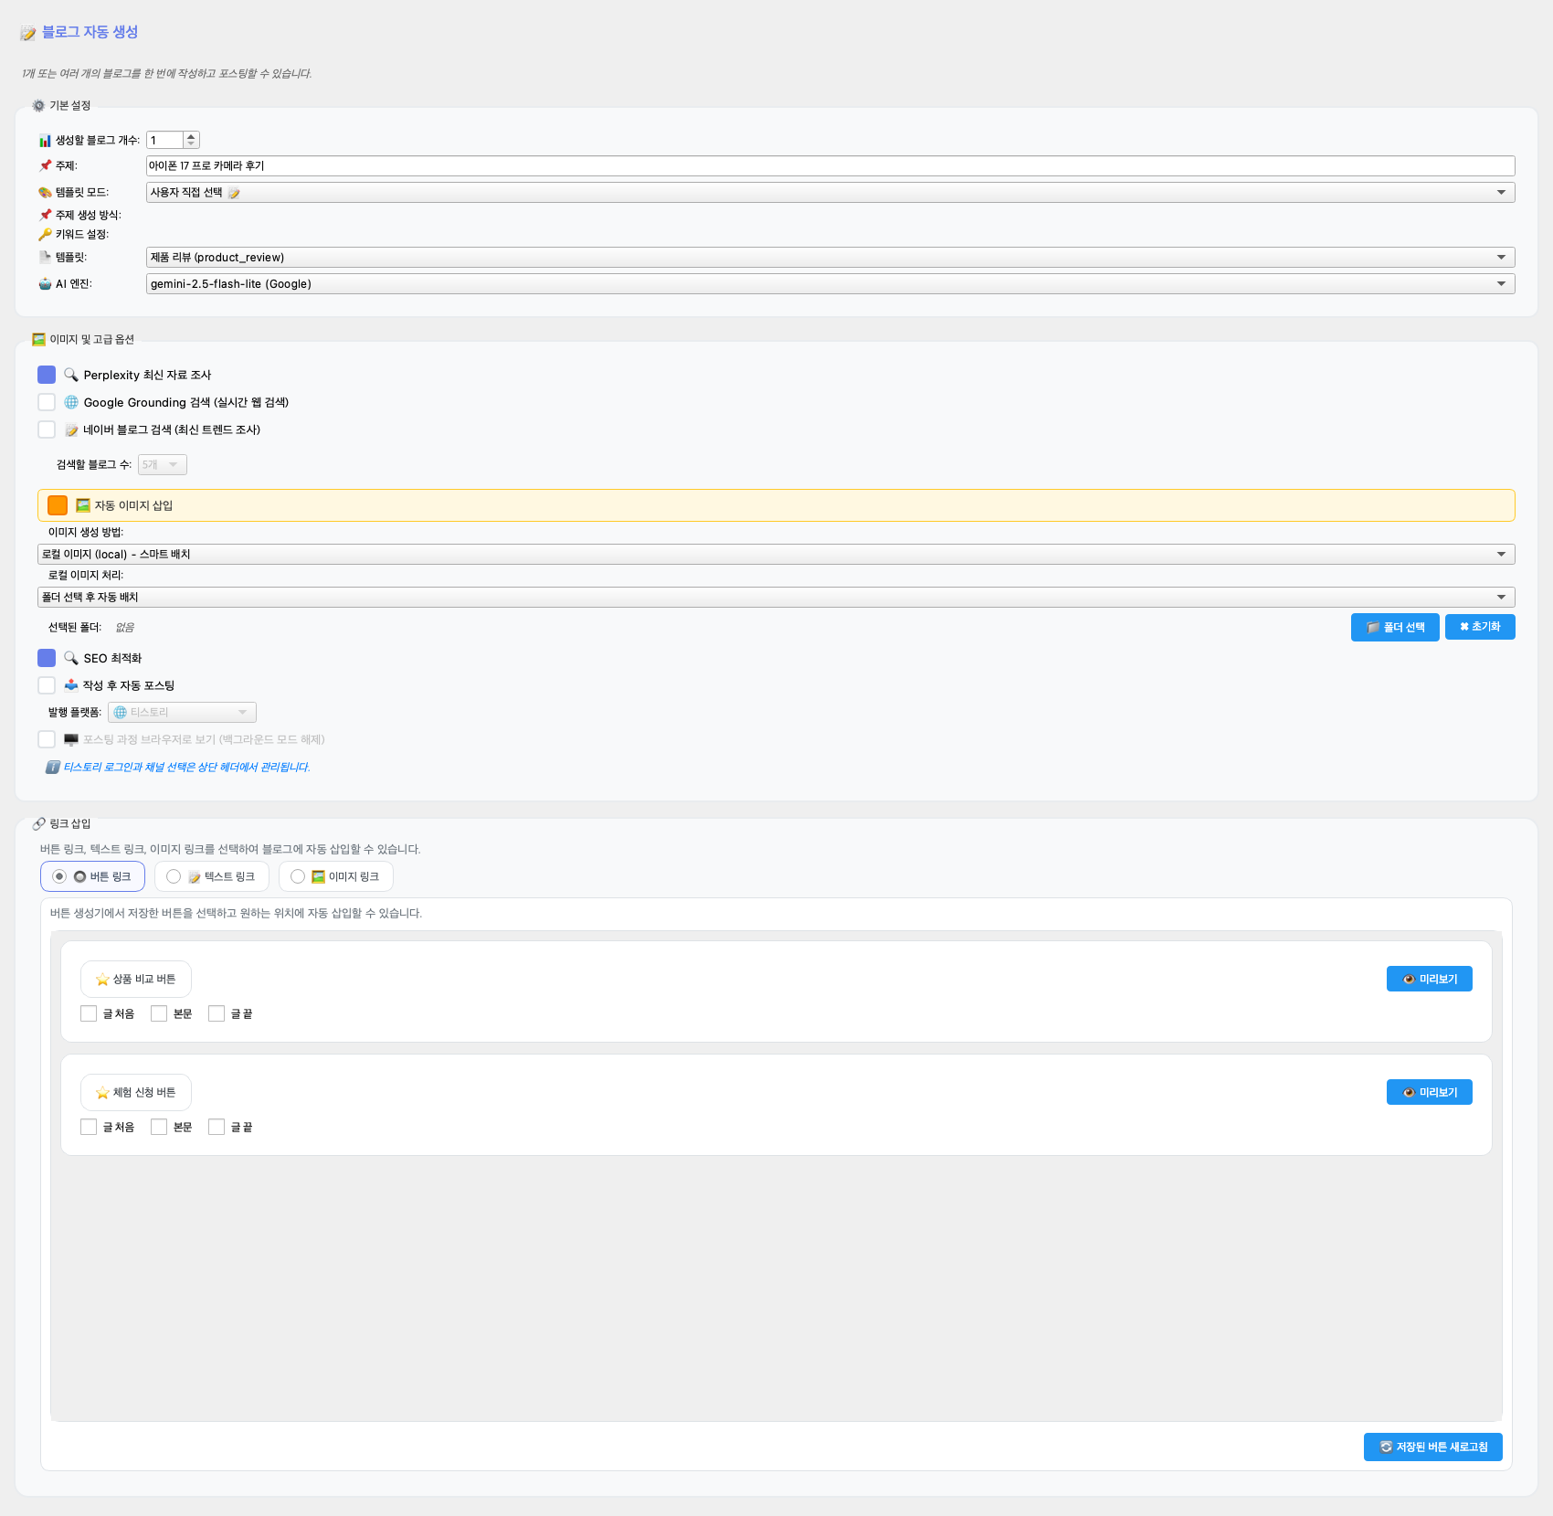1553x1516 pixels.
Task: Click the globe icon beside Google Grounding 검색
Action: tap(71, 402)
